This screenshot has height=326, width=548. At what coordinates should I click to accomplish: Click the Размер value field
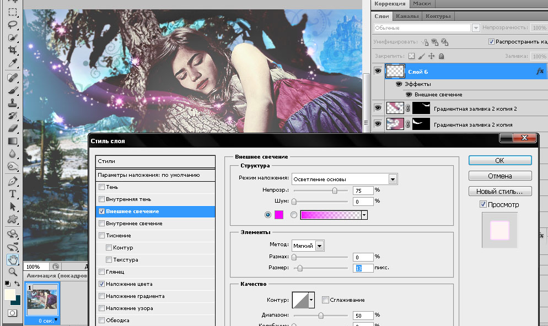click(x=363, y=268)
